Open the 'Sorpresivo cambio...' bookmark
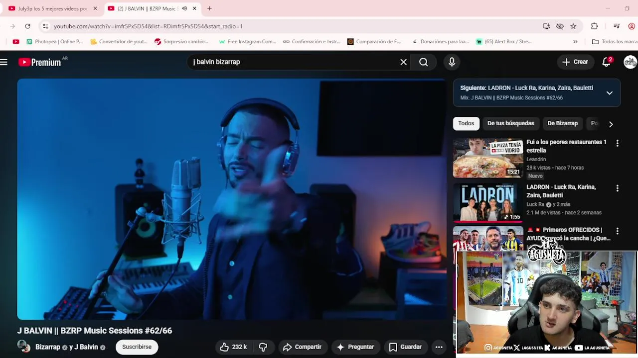The image size is (638, 358). click(x=181, y=42)
